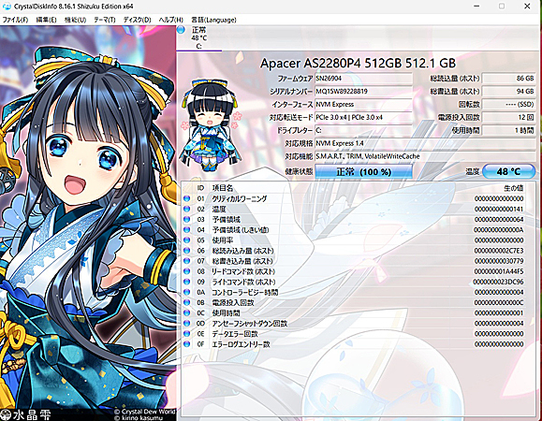The height and width of the screenshot is (421, 542).
Task: Click the CrystalDiskInfo title bar app icon
Action: [x=7, y=7]
